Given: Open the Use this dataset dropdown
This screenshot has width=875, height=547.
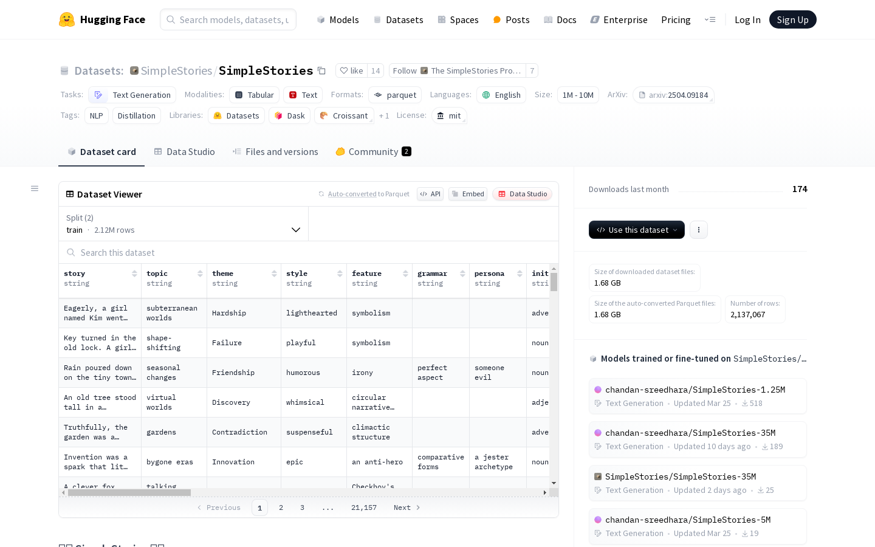Looking at the screenshot, I should pos(636,230).
